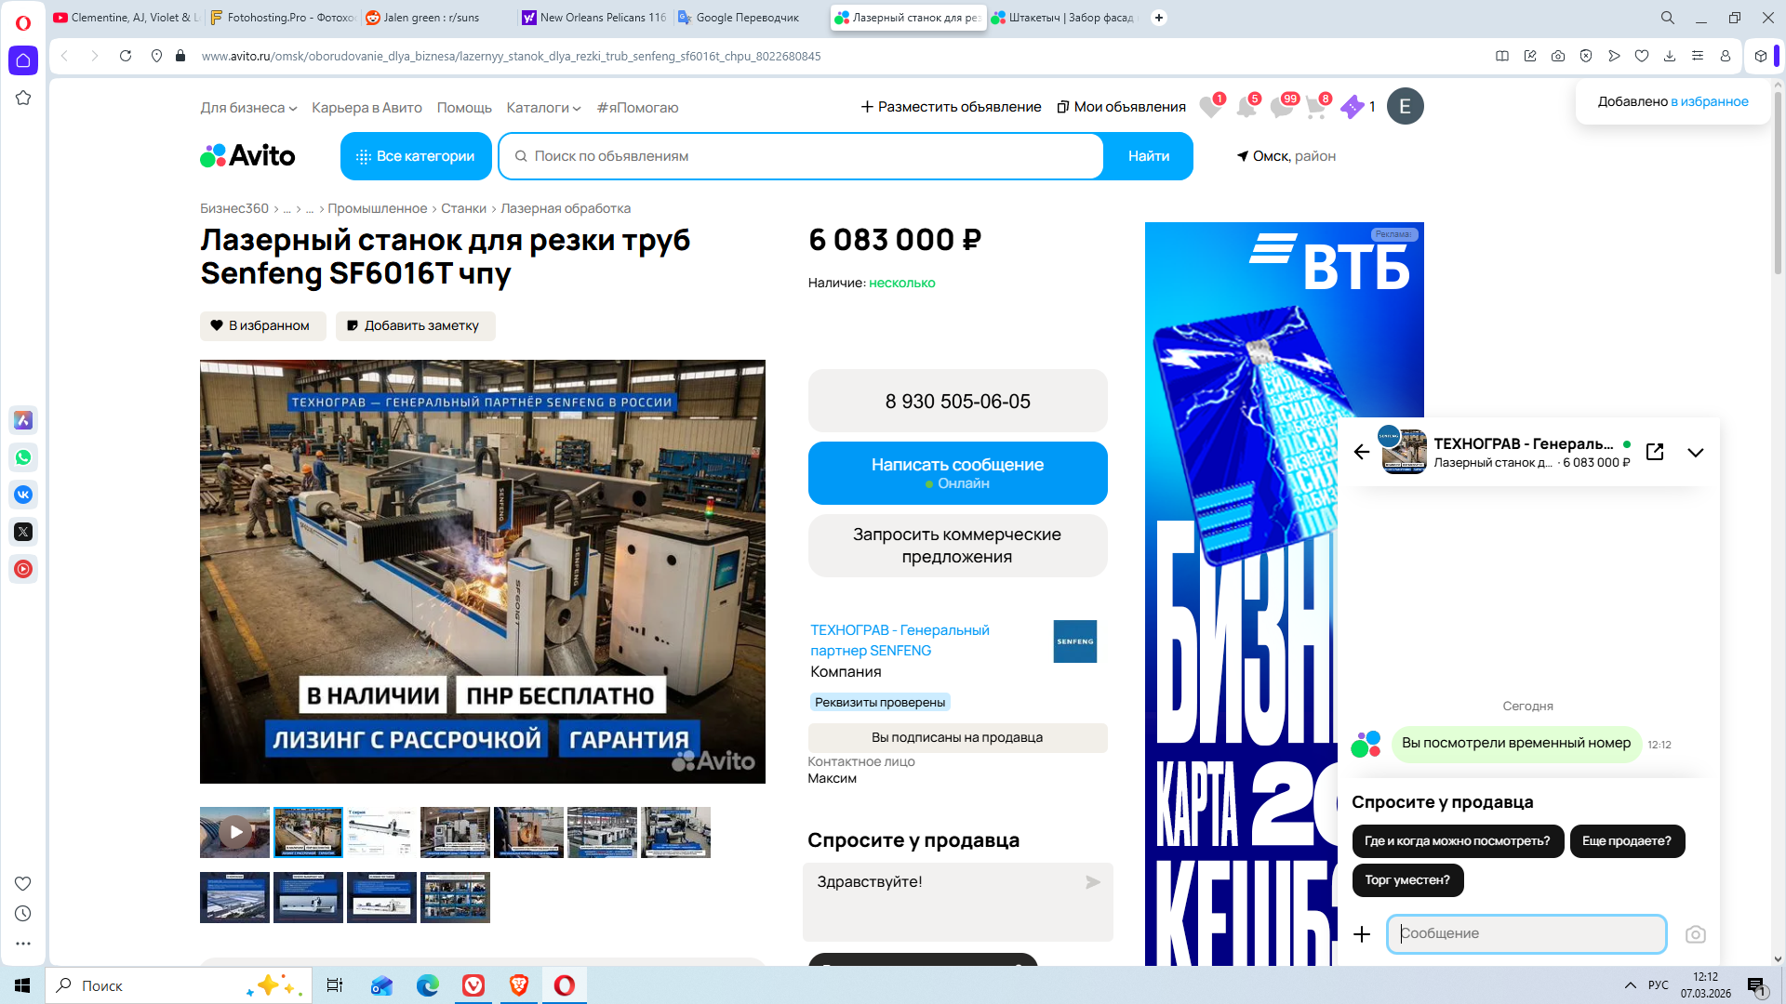
Task: Toggle the «В избранном» favorite button
Action: coord(261,325)
